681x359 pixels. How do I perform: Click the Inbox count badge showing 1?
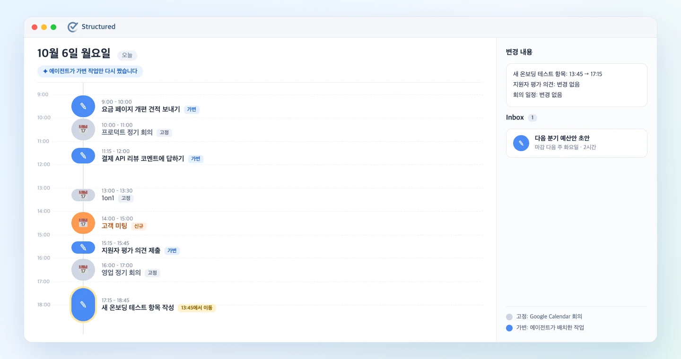533,118
